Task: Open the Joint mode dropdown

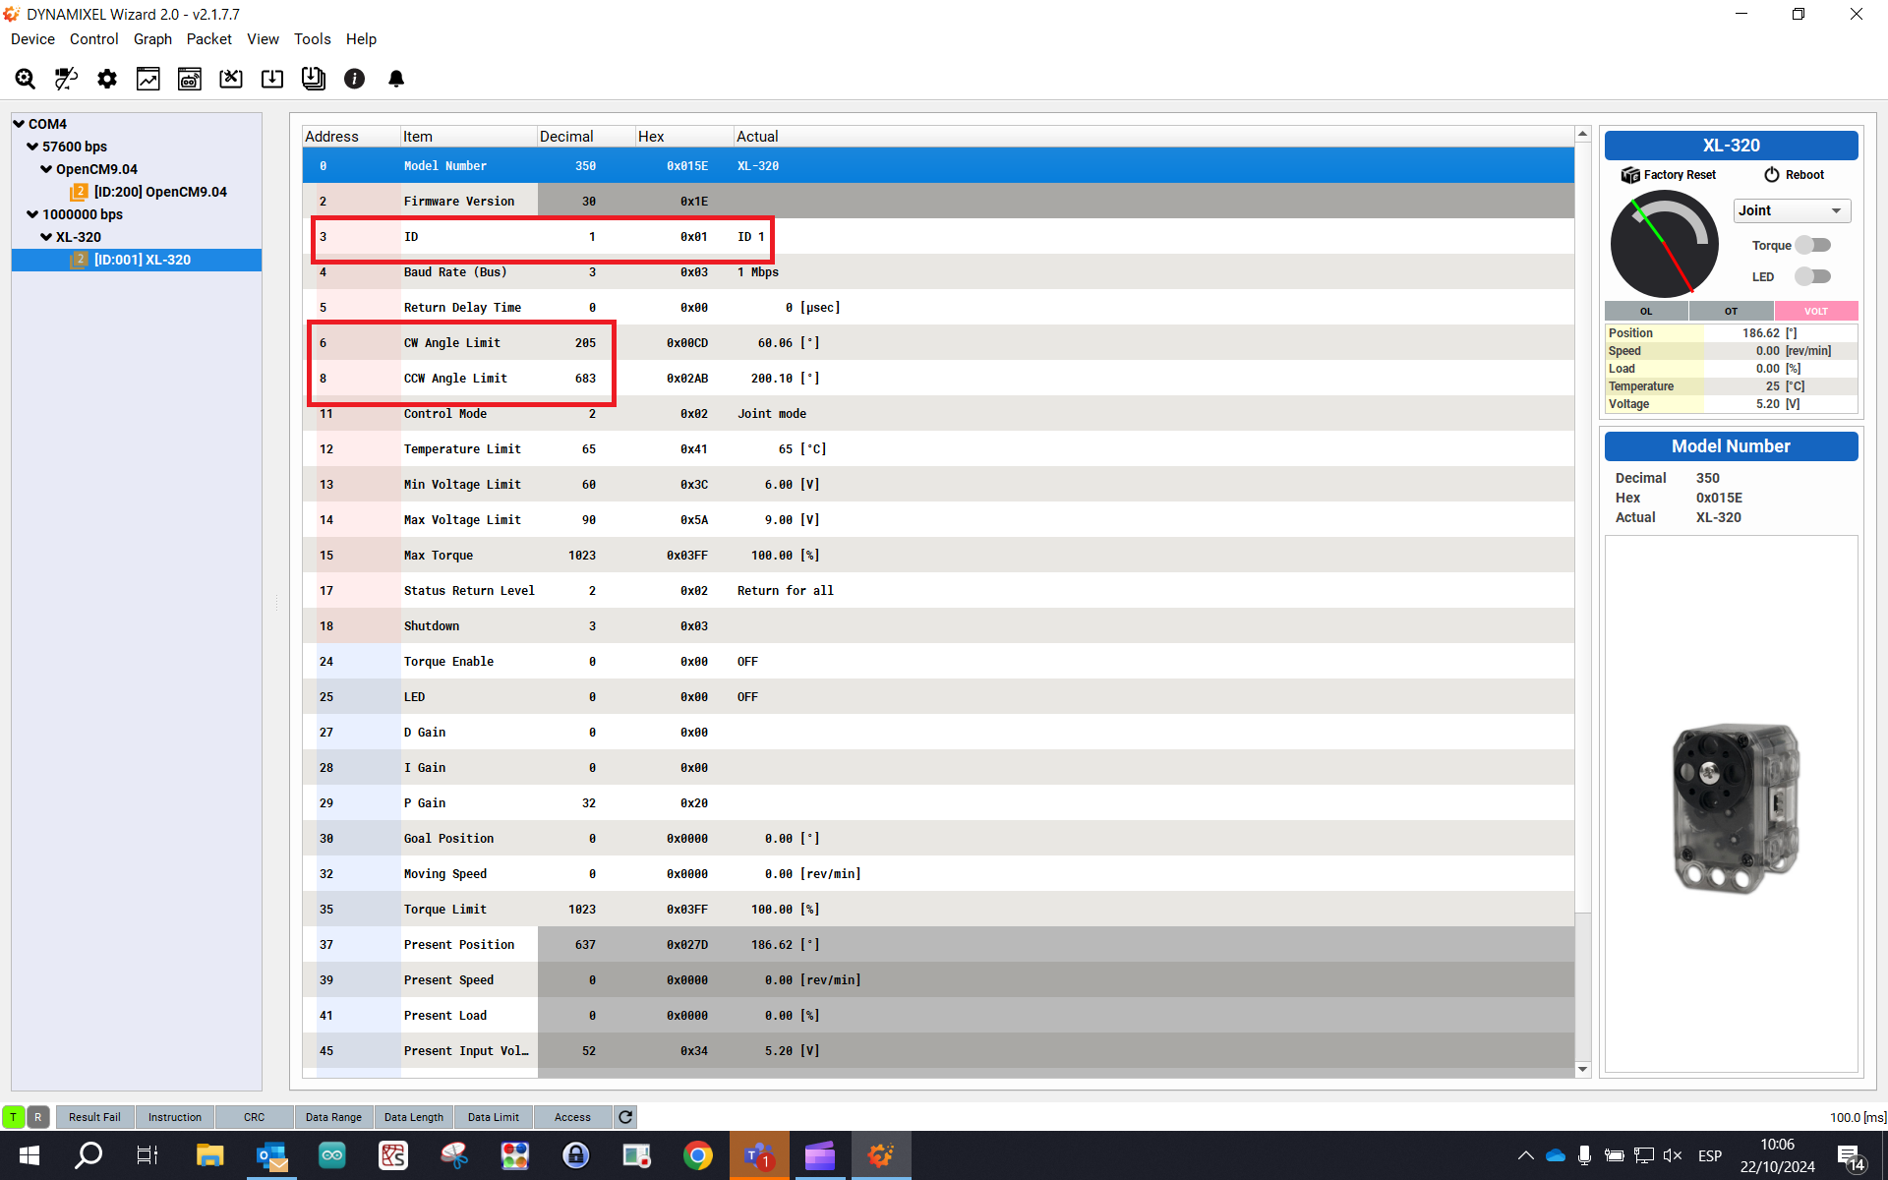Action: (1791, 210)
